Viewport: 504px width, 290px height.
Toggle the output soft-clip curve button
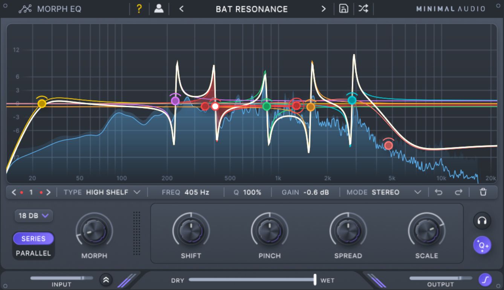(484, 280)
